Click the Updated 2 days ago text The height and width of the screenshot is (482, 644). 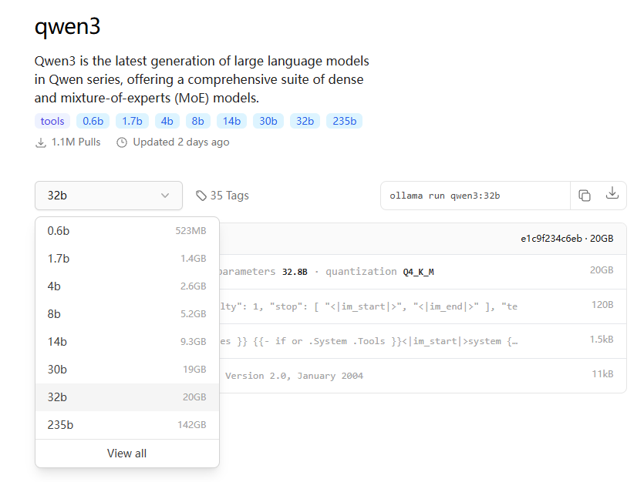pos(181,142)
